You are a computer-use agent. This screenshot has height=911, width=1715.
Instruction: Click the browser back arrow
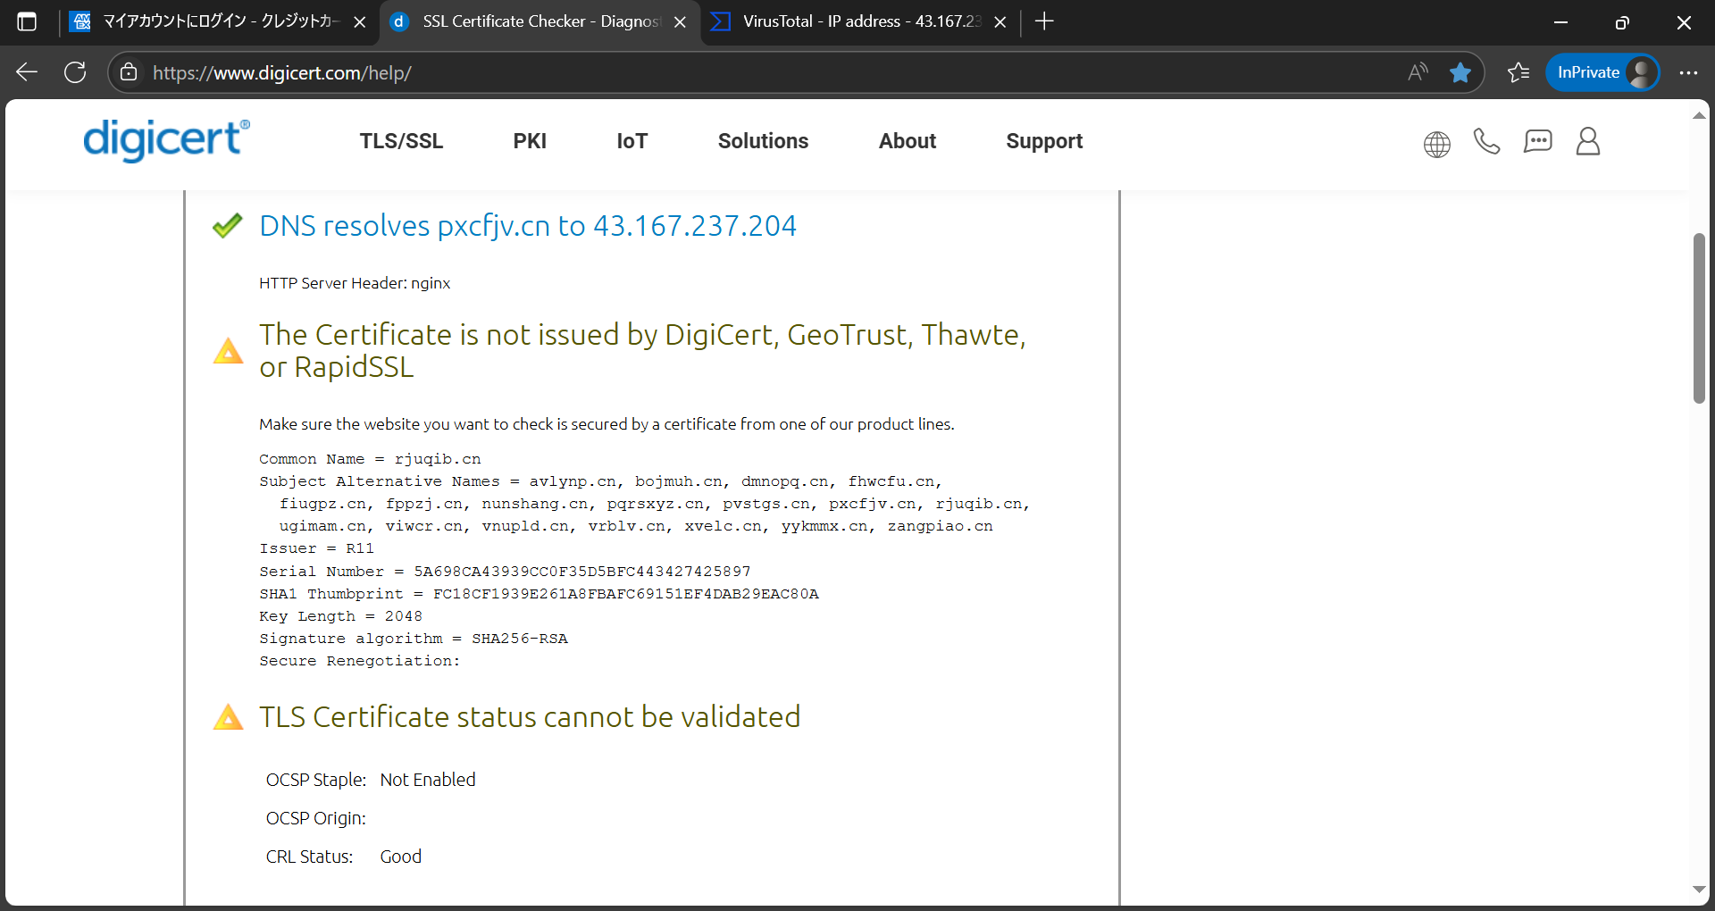pyautogui.click(x=27, y=72)
